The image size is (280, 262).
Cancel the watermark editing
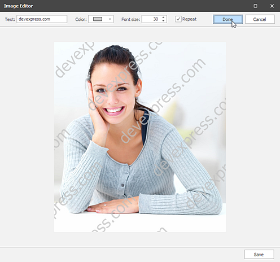coord(260,19)
